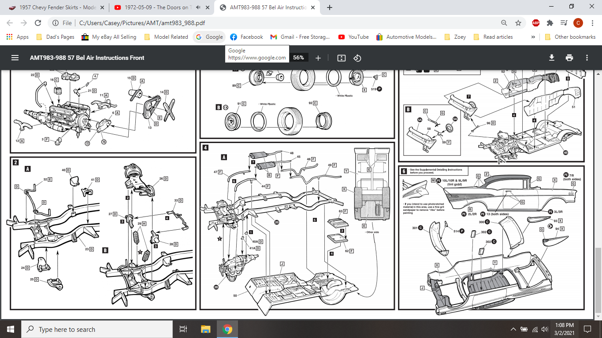Open Task View on the taskbar
The image size is (602, 338).
183,329
